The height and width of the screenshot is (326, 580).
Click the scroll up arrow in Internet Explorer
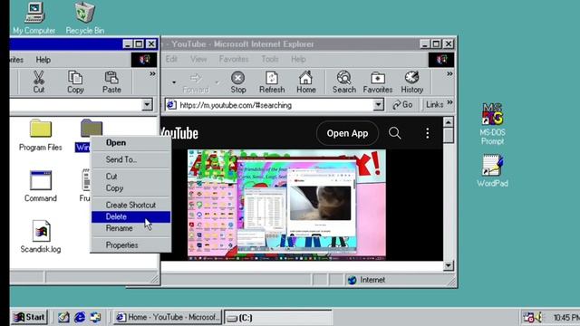click(448, 122)
